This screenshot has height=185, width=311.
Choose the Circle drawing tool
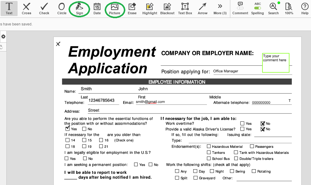(x=62, y=8)
